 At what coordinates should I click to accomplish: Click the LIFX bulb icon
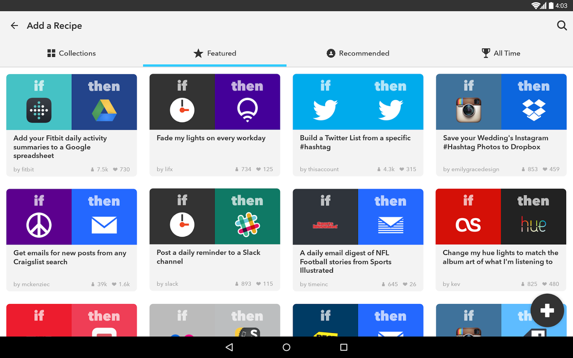click(248, 110)
